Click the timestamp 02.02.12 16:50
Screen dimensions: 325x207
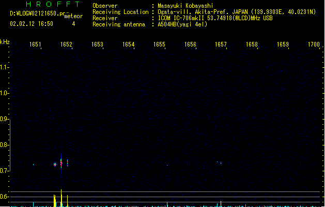point(32,24)
